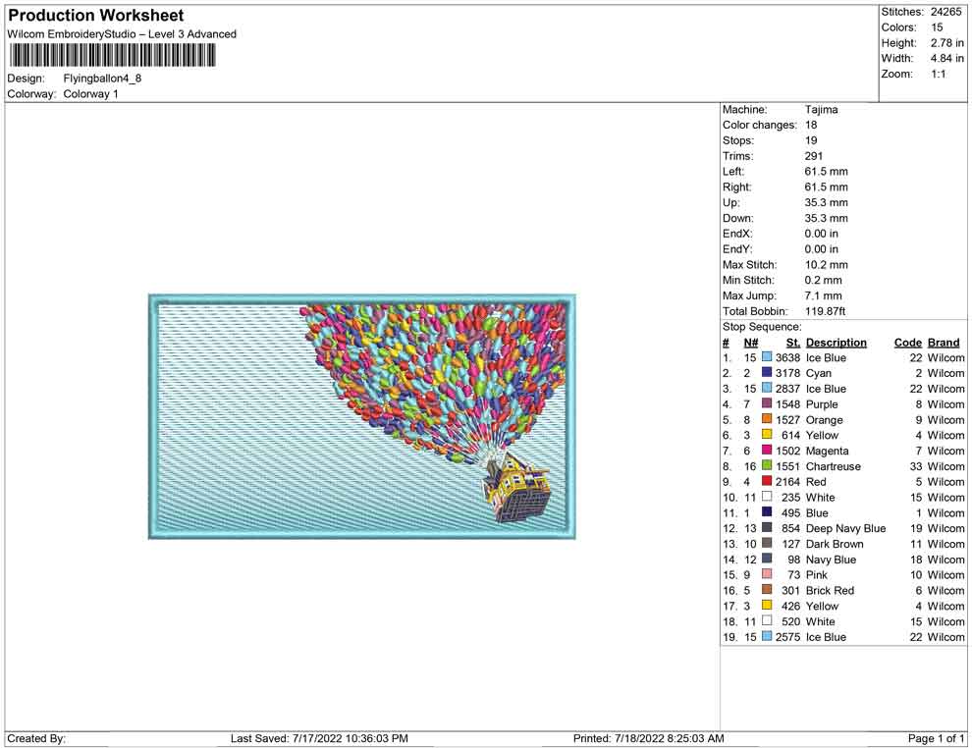The height and width of the screenshot is (748, 972).
Task: Click the Code column header
Action: click(x=908, y=343)
